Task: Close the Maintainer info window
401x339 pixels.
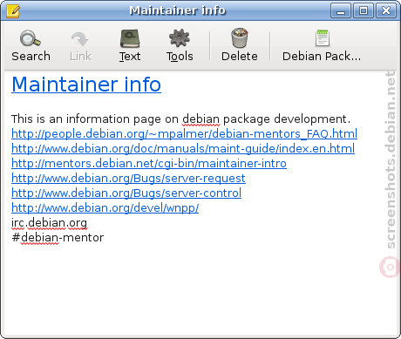Action: pos(386,11)
